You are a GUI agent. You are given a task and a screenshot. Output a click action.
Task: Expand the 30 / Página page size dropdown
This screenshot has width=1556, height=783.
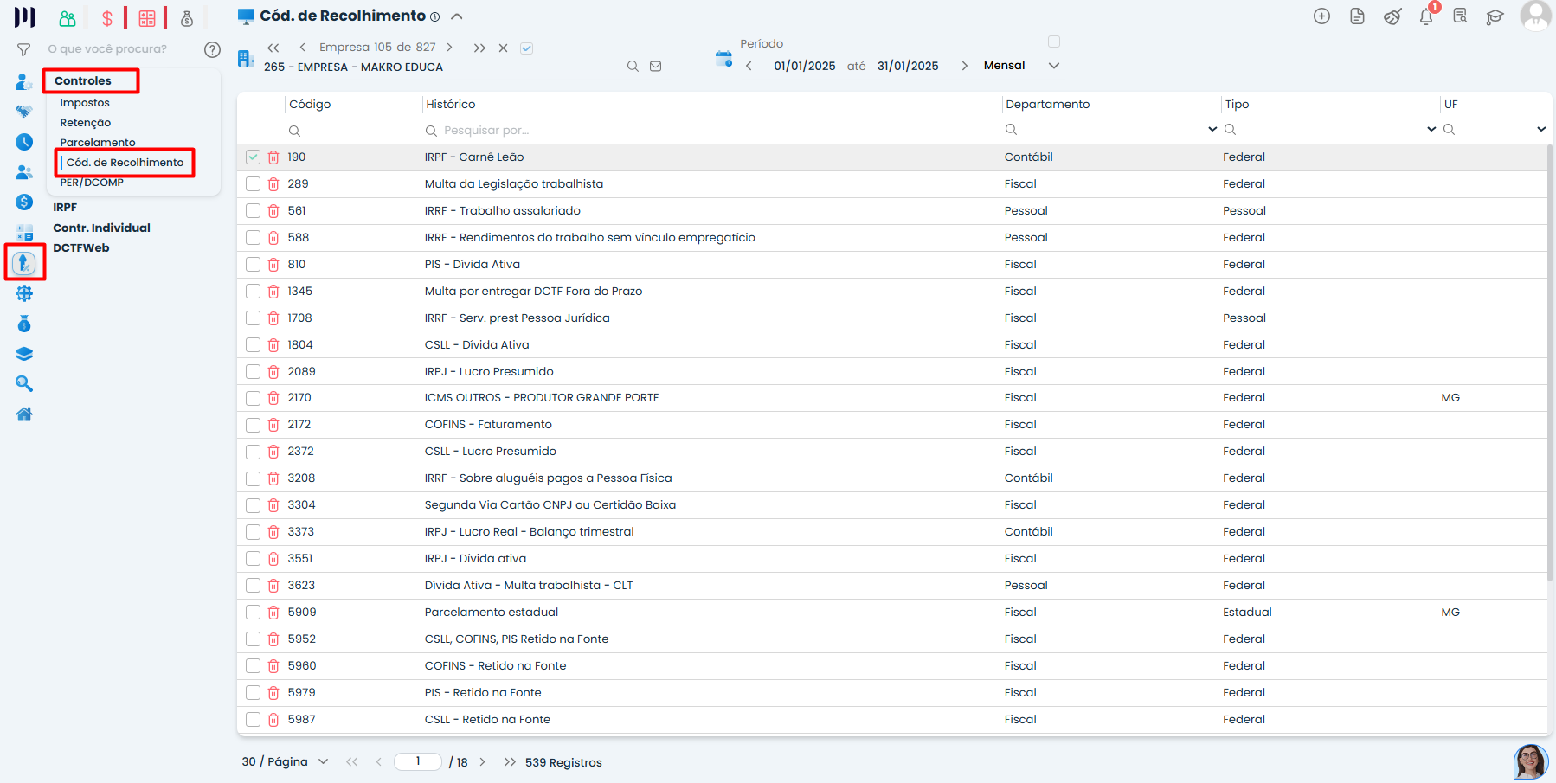coord(323,762)
